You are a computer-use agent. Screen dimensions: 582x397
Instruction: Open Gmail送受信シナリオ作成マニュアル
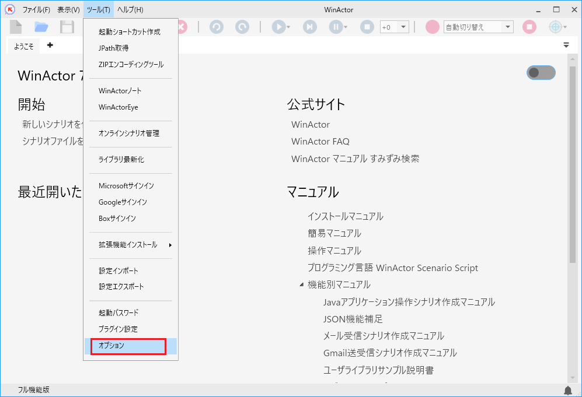pyautogui.click(x=390, y=353)
